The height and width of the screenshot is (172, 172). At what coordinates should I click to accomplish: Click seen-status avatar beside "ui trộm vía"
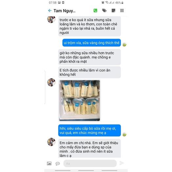coord(124,45)
